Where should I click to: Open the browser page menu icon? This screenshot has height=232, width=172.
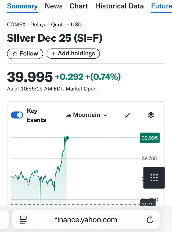pyautogui.click(x=23, y=220)
